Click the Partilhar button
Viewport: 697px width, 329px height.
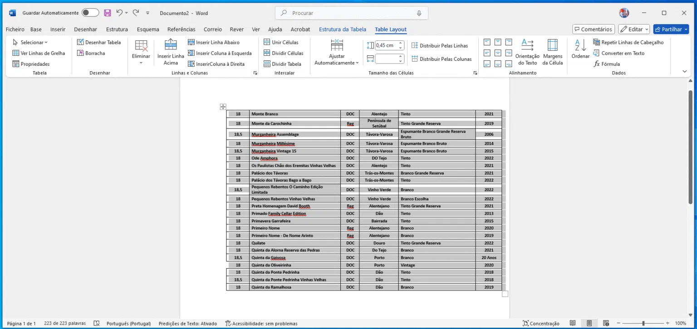pyautogui.click(x=671, y=29)
